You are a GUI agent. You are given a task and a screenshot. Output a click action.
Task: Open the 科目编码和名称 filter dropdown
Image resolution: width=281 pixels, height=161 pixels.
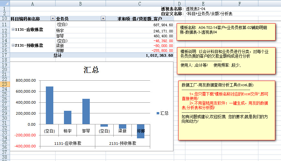coord(53,19)
